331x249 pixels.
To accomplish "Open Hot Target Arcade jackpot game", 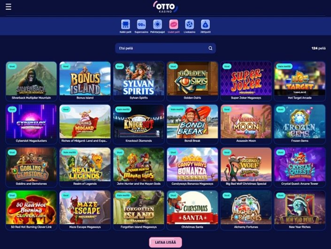I will click(300, 81).
